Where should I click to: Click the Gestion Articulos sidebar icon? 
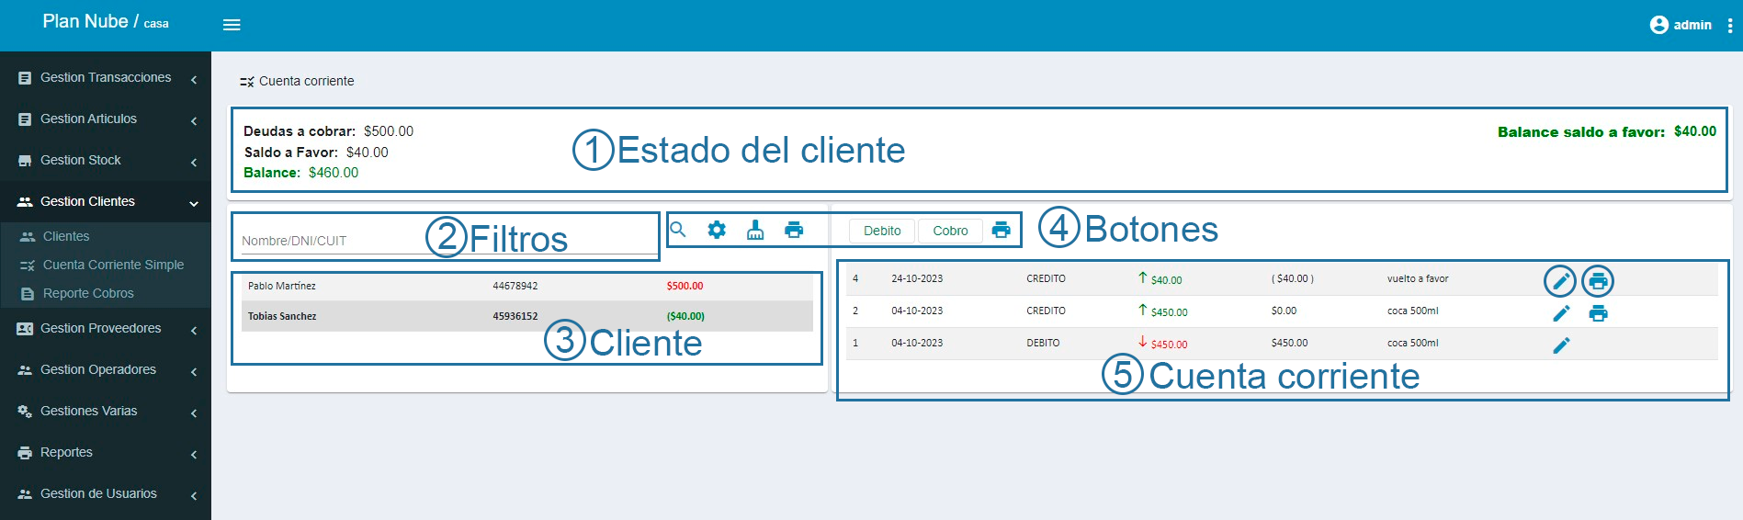(x=25, y=119)
